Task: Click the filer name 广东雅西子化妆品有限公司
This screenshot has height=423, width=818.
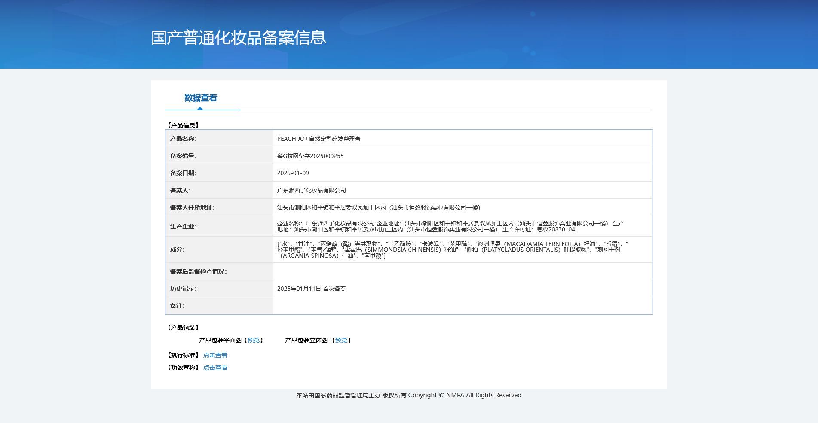Action: 311,190
